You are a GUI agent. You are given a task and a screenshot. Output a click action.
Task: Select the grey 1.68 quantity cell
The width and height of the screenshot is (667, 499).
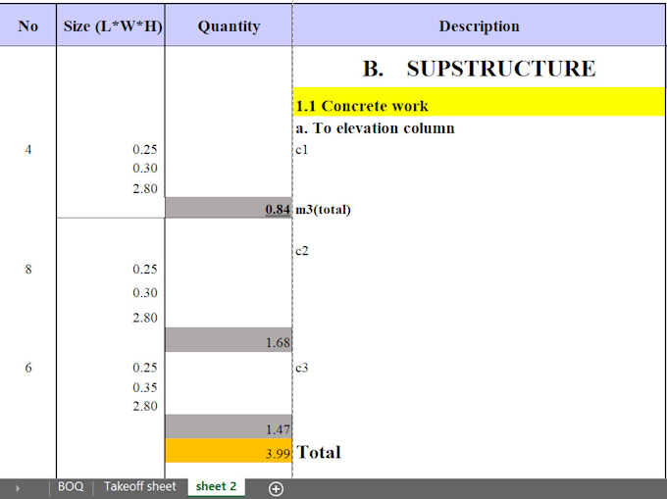229,339
